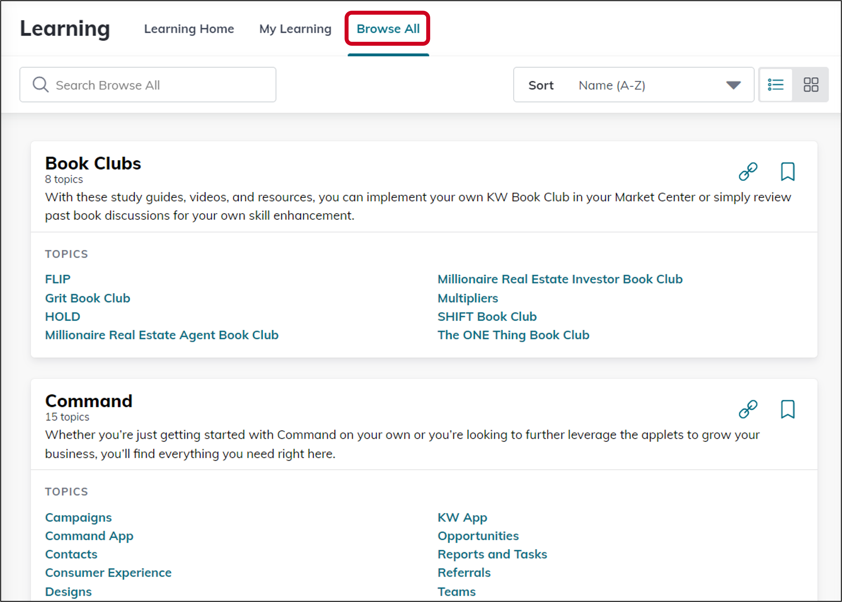Open the KW App topic

coord(462,518)
